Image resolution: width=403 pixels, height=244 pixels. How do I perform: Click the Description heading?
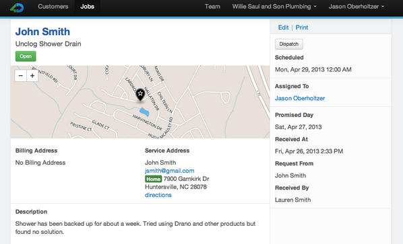[32, 212]
